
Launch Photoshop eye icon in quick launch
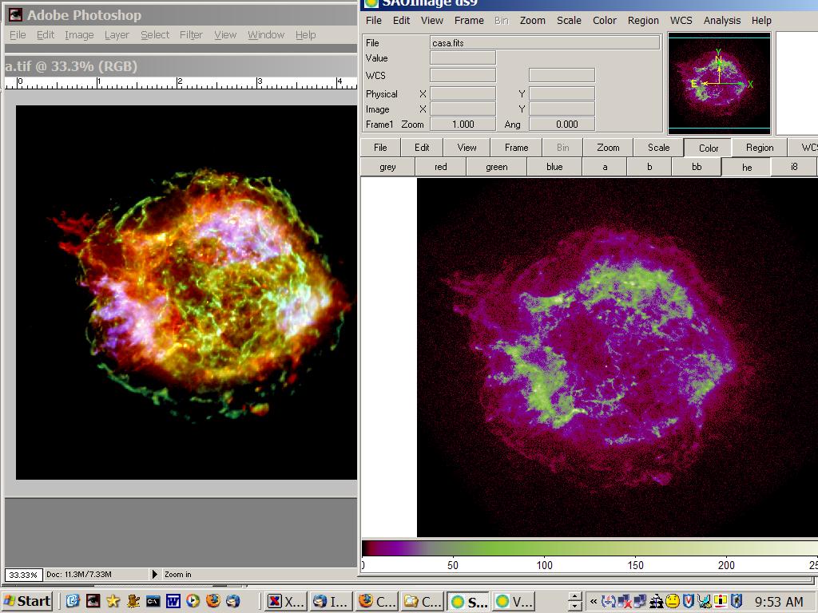(x=93, y=601)
